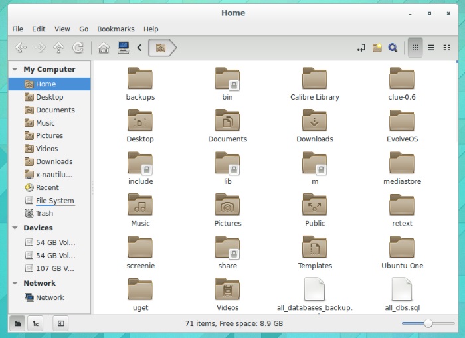Open the Bookmarks menu
Screen dimensions: 465x338
click(116, 29)
